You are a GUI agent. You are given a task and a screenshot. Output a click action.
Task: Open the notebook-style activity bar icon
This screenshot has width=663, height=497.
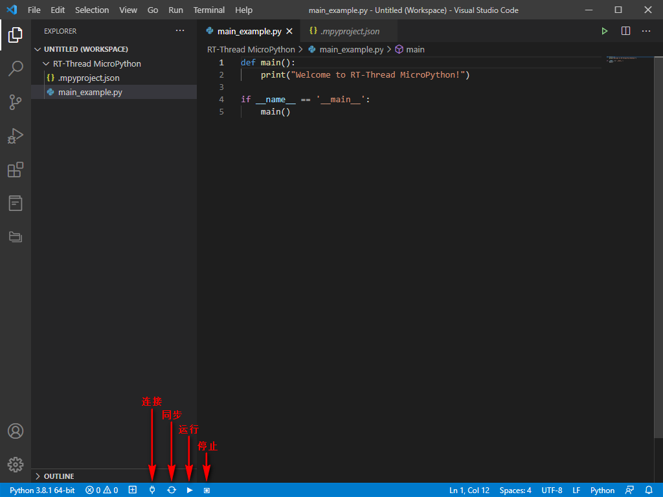click(16, 203)
